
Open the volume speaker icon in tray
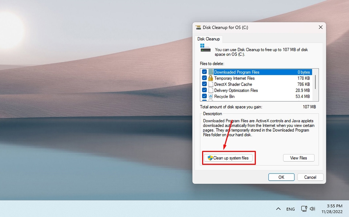tap(313, 209)
